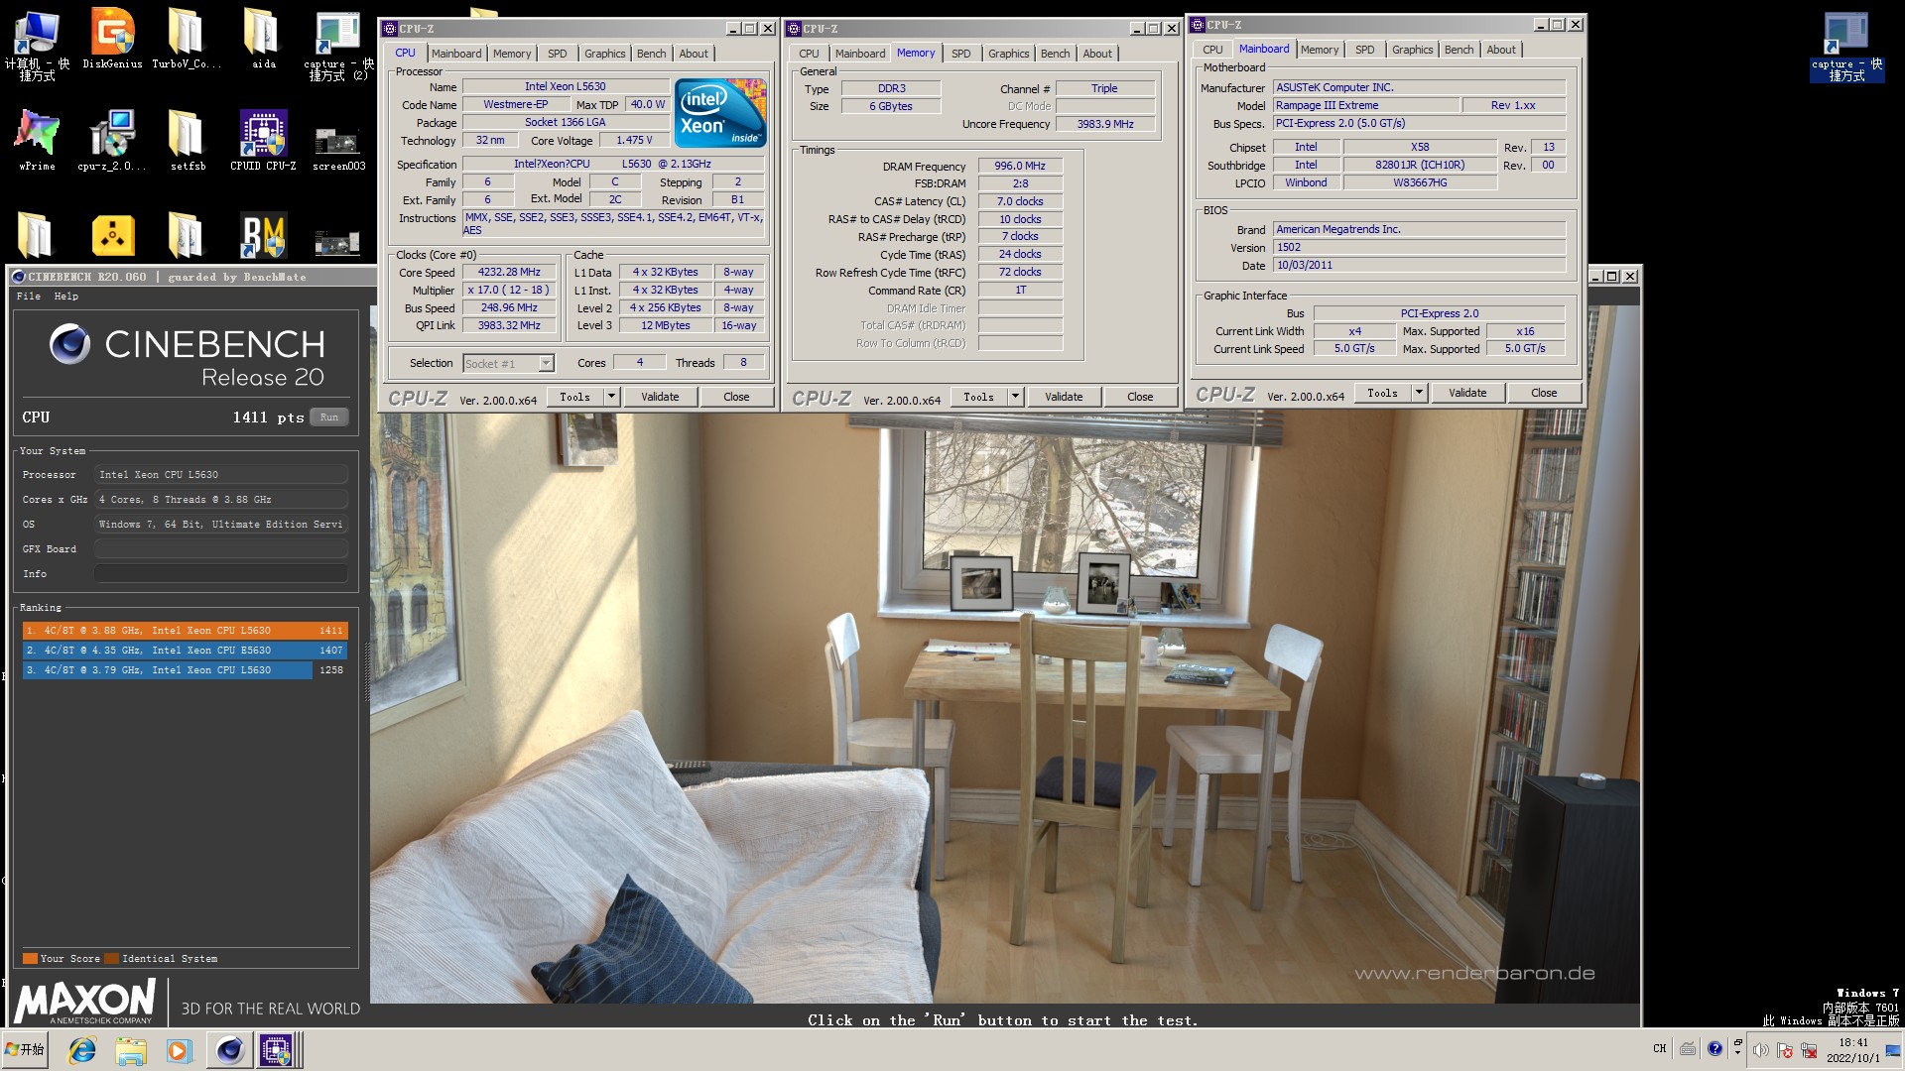
Task: Select the BenchMate BM shortcut icon
Action: (x=263, y=236)
